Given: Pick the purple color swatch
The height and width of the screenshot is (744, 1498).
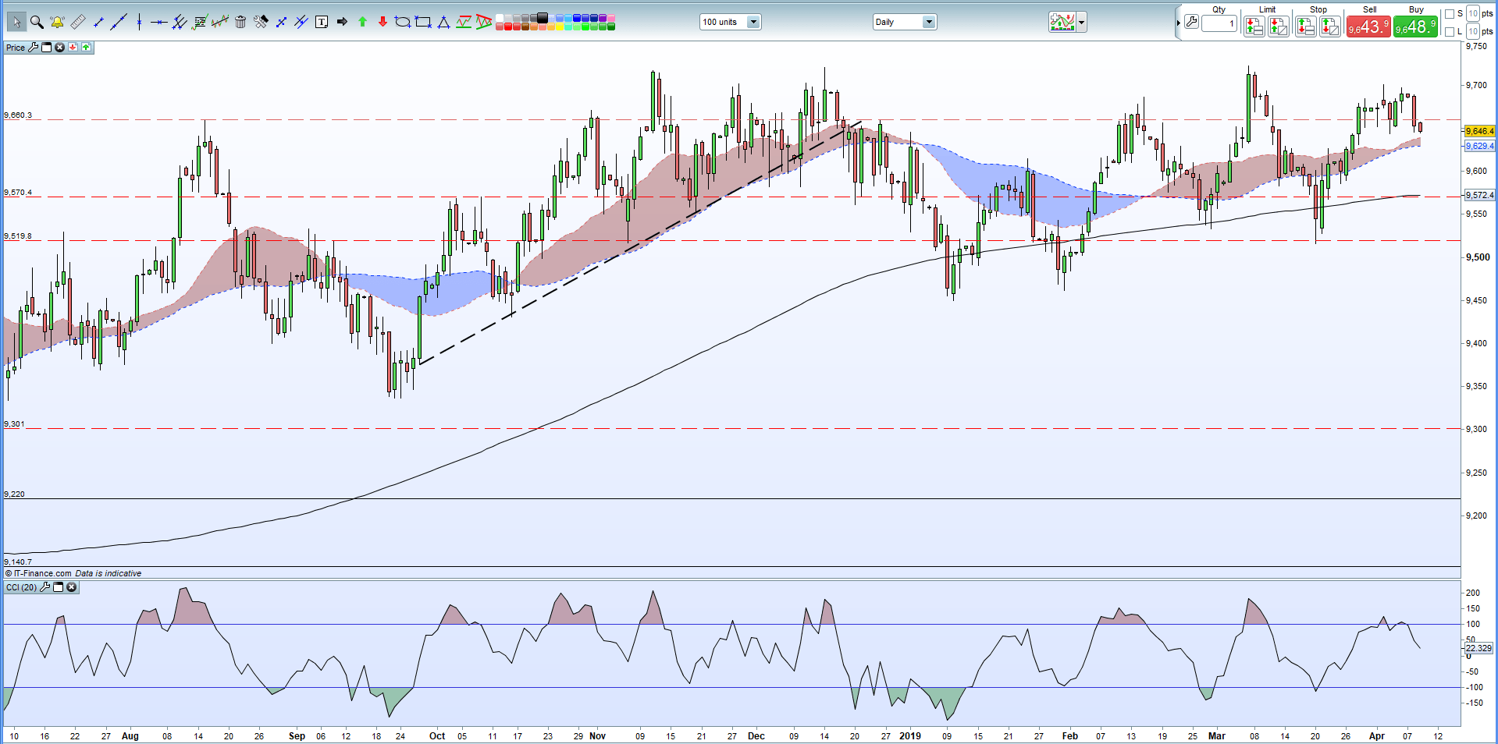Looking at the screenshot, I should (x=603, y=18).
